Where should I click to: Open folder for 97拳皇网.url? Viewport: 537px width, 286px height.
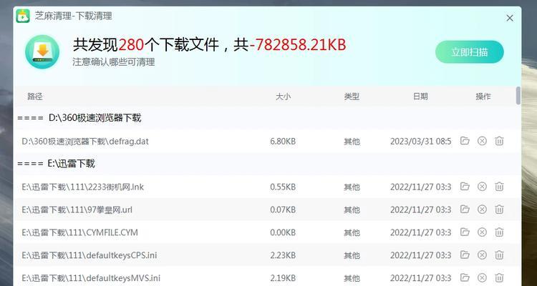(x=465, y=209)
